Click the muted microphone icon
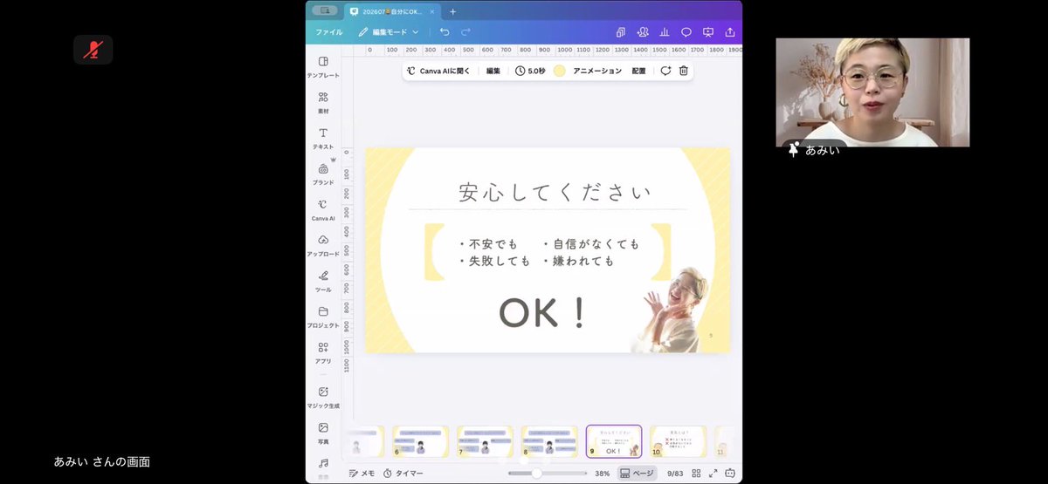This screenshot has width=1048, height=484. pyautogui.click(x=93, y=50)
